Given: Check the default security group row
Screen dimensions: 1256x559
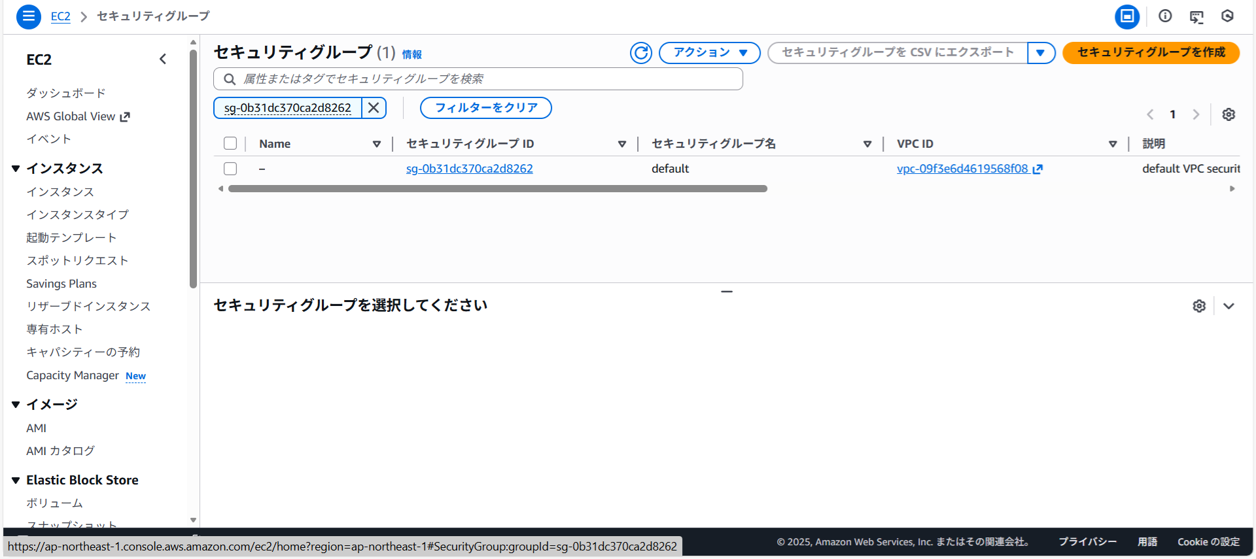Looking at the screenshot, I should point(230,169).
